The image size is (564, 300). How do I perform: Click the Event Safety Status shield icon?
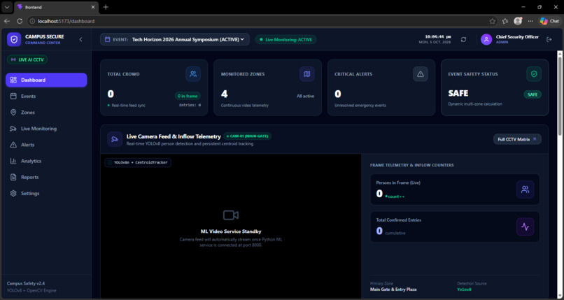pos(534,74)
